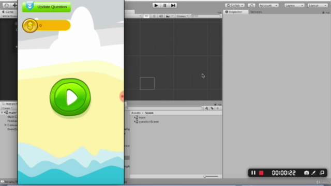Click the Update Question button
The image size is (331, 186).
47,7
